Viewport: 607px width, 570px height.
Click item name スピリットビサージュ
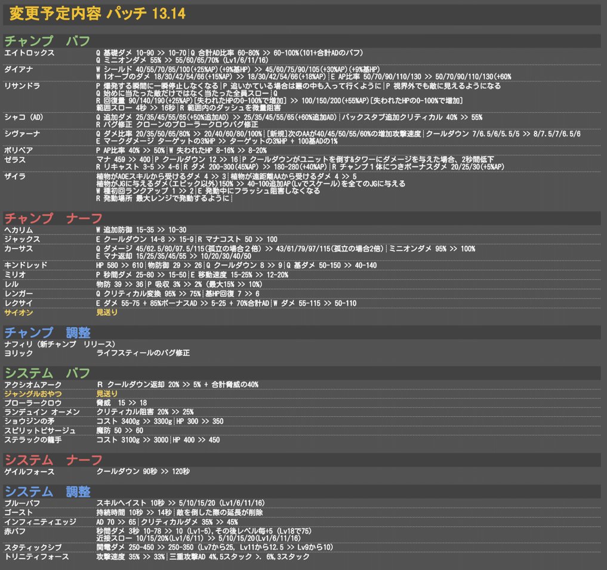[40, 430]
